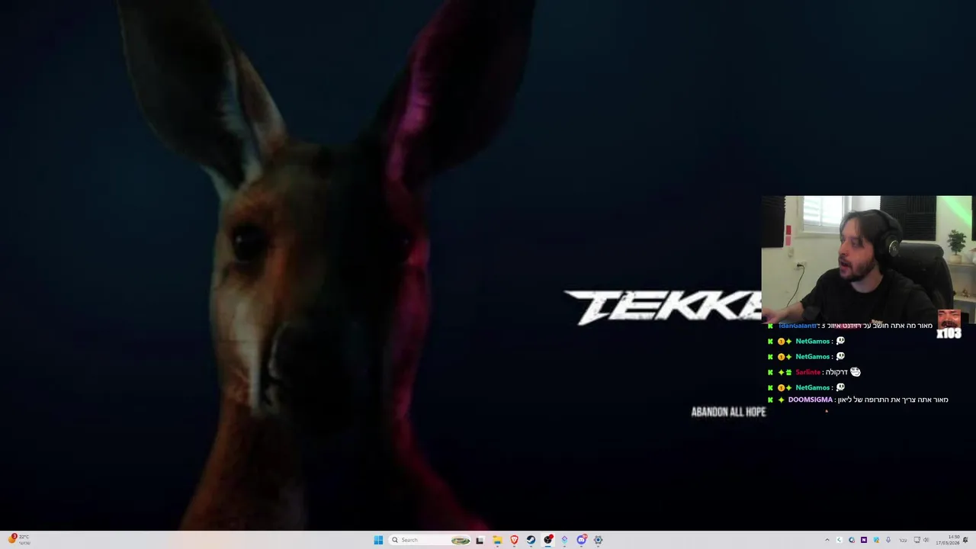Click the colorful shield tray icon

[876, 540]
